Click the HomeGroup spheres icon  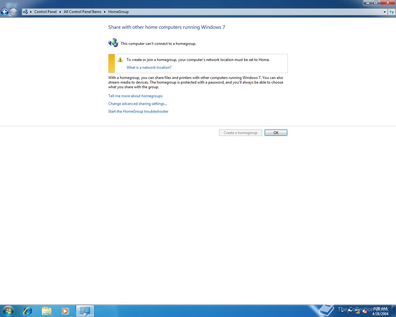(113, 43)
